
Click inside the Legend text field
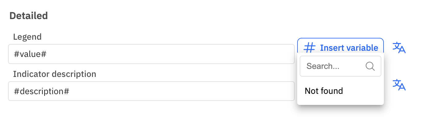(151, 54)
